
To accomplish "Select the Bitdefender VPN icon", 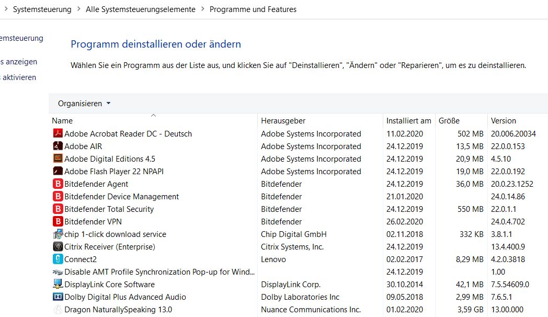I will (x=58, y=222).
